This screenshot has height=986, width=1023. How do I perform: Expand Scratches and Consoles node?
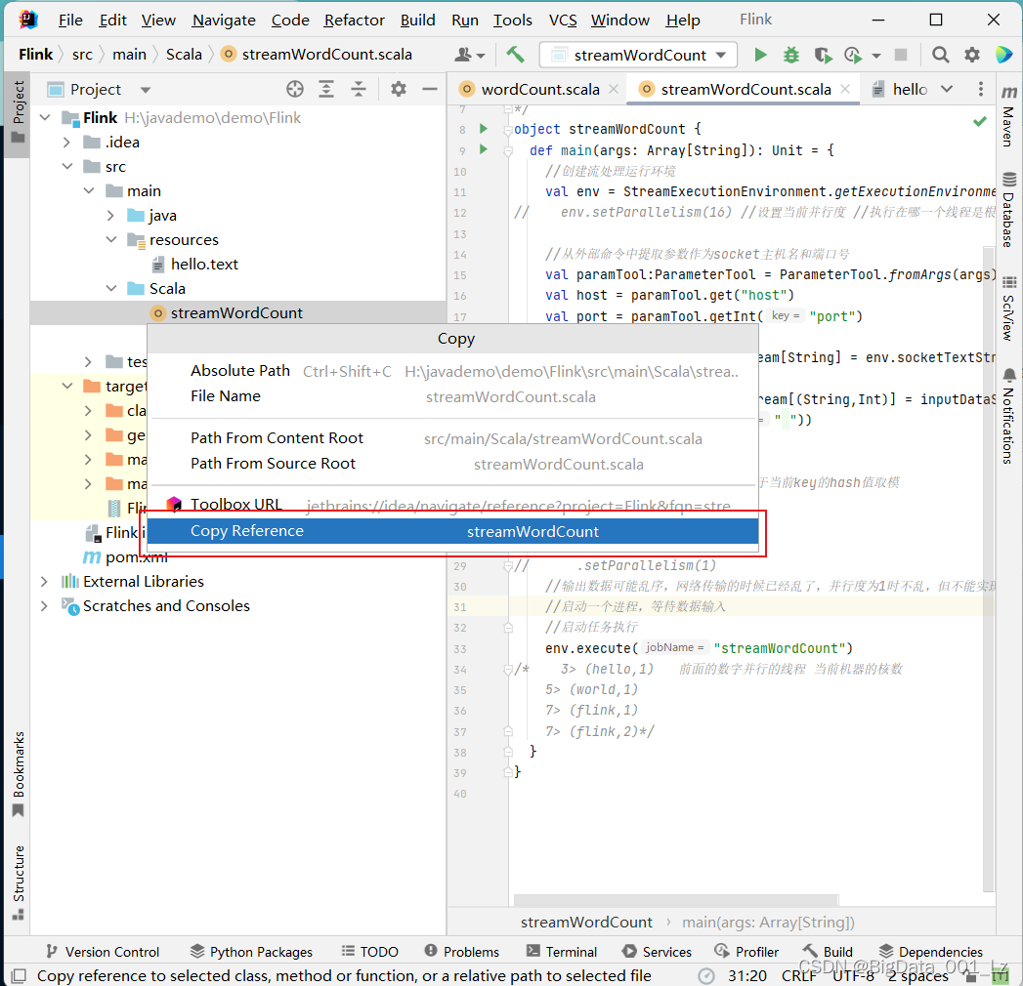coord(44,606)
